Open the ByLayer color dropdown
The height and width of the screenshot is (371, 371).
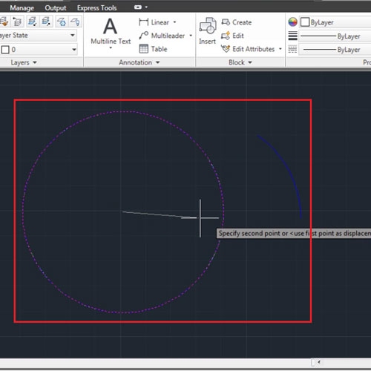pyautogui.click(x=335, y=22)
